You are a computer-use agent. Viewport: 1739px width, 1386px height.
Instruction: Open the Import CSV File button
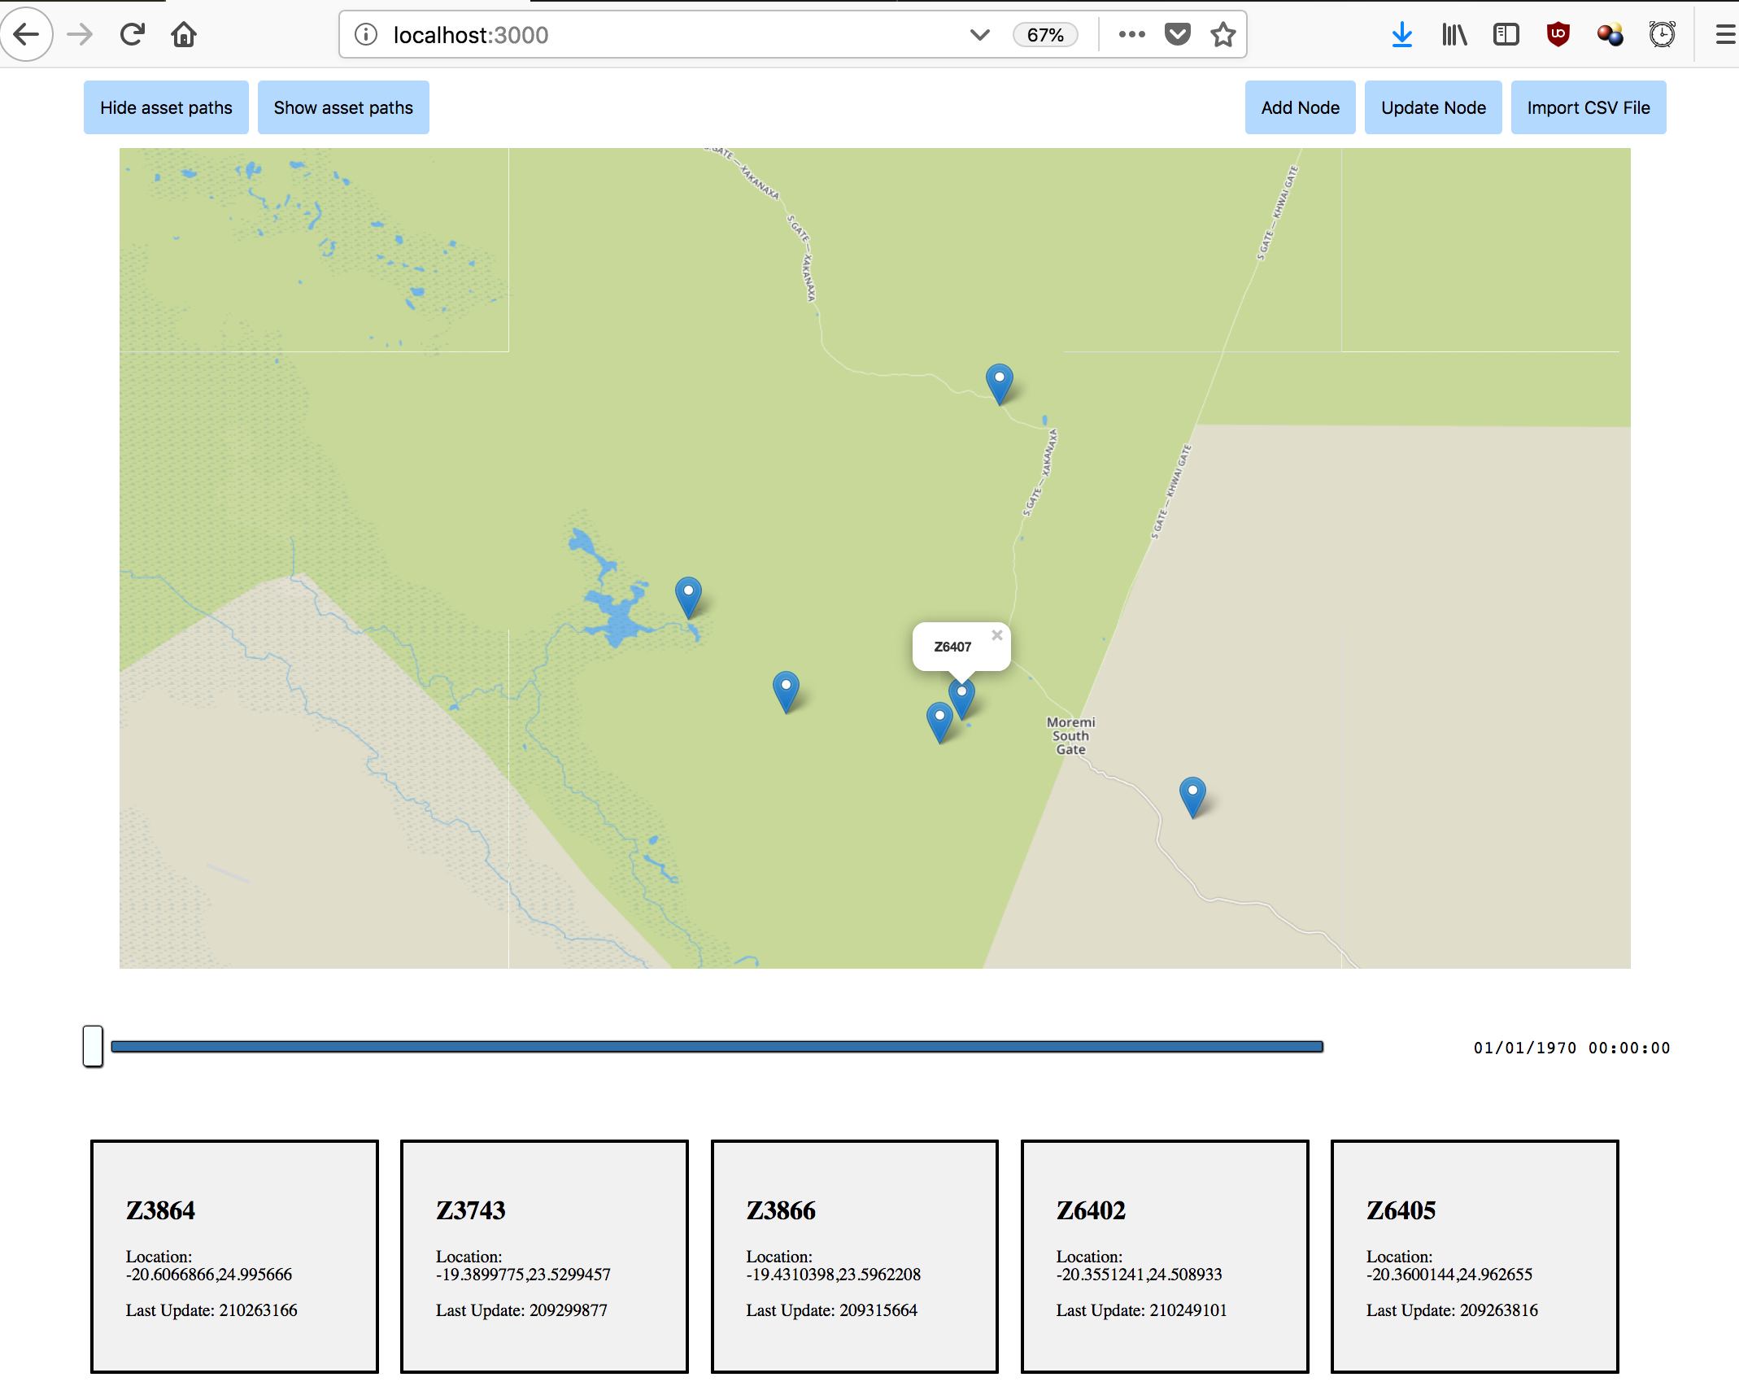click(1588, 107)
